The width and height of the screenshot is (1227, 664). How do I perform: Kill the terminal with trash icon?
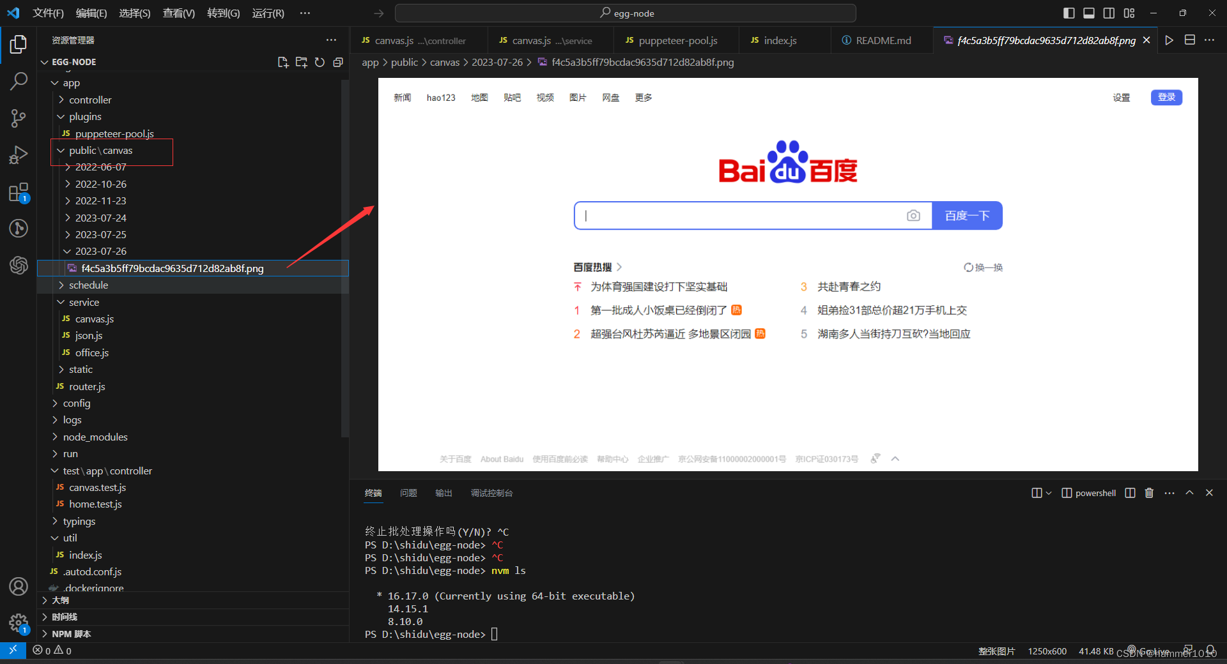point(1149,493)
